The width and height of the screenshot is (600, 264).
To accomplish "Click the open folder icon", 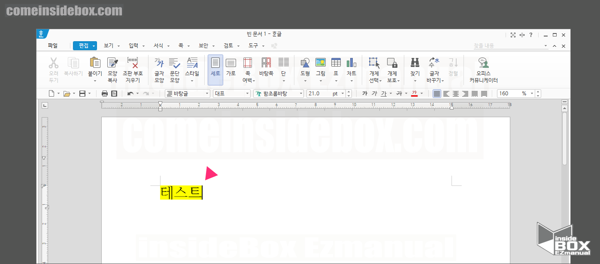I will (67, 94).
